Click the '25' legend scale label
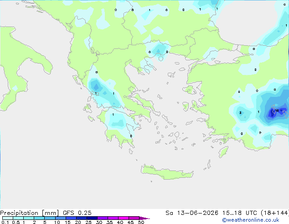The image size is (289, 224). (88, 222)
